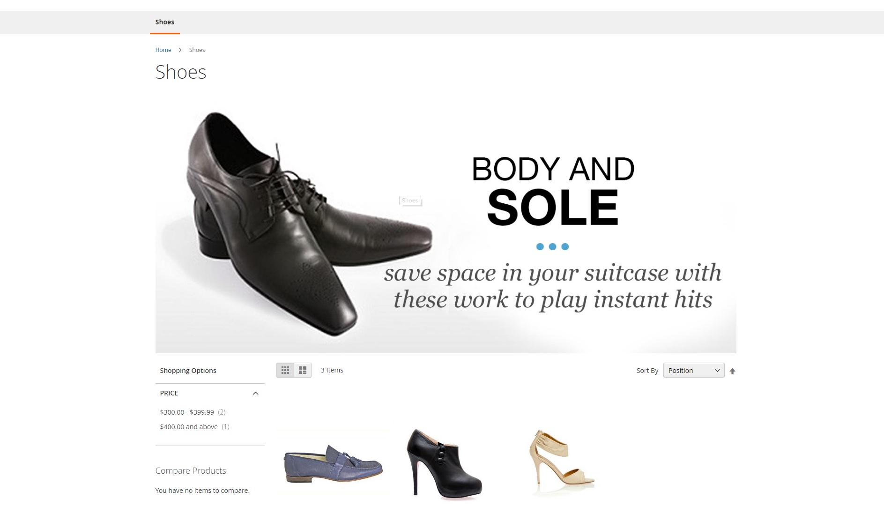
Task: Click the last blue dot in banner
Action: [565, 246]
